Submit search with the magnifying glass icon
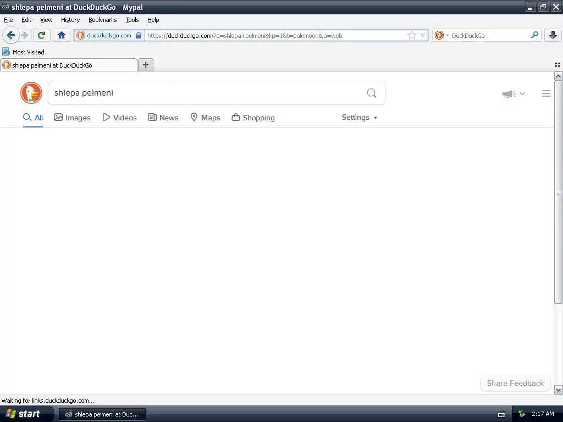563x422 pixels. (372, 93)
